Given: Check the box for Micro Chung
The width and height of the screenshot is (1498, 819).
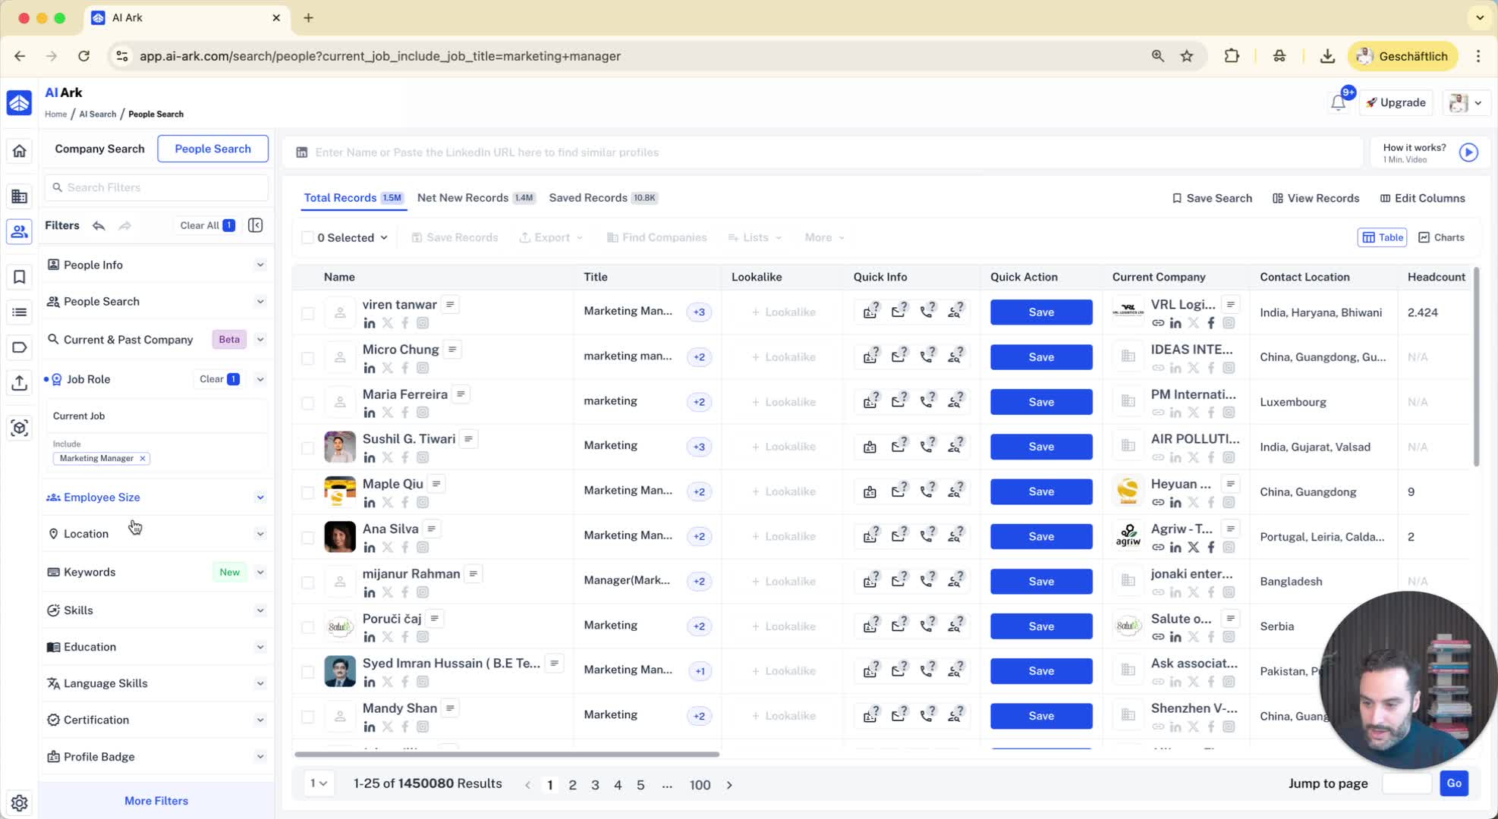Looking at the screenshot, I should click(x=307, y=358).
